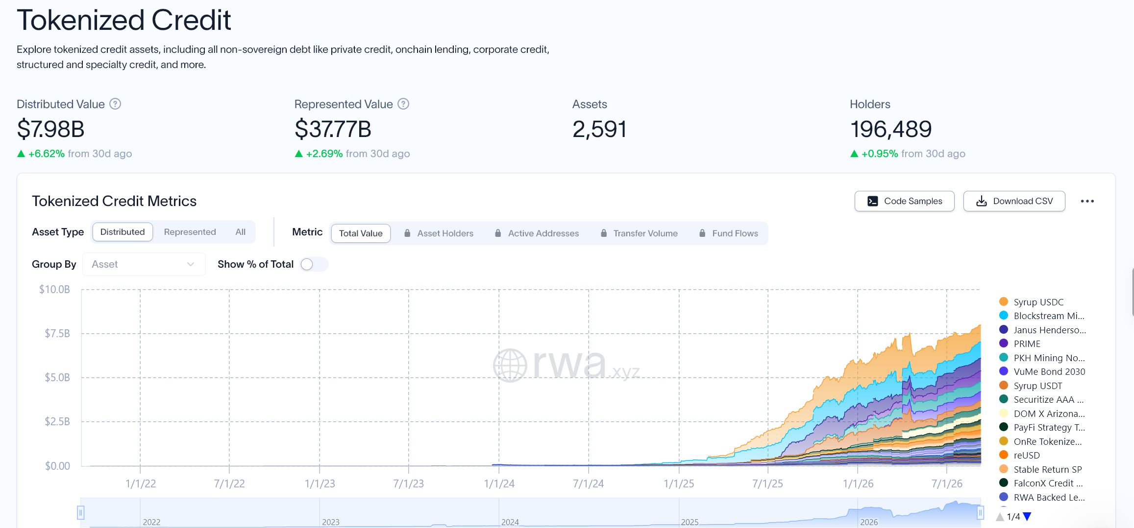Select Total Value metric

coord(361,233)
